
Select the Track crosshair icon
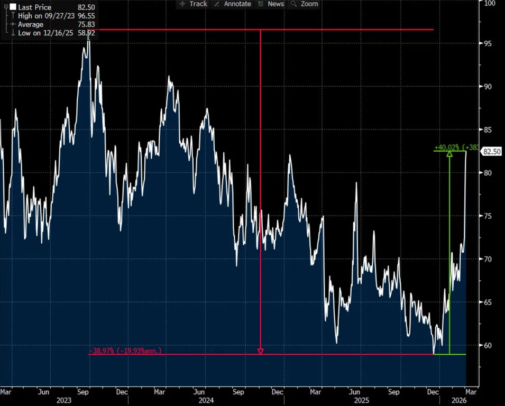coord(182,4)
